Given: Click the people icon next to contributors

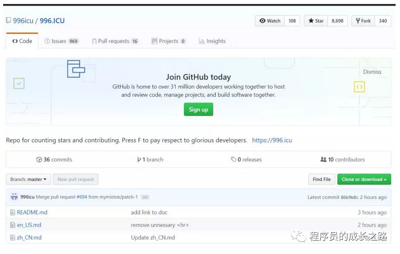Looking at the screenshot, I should 324,159.
